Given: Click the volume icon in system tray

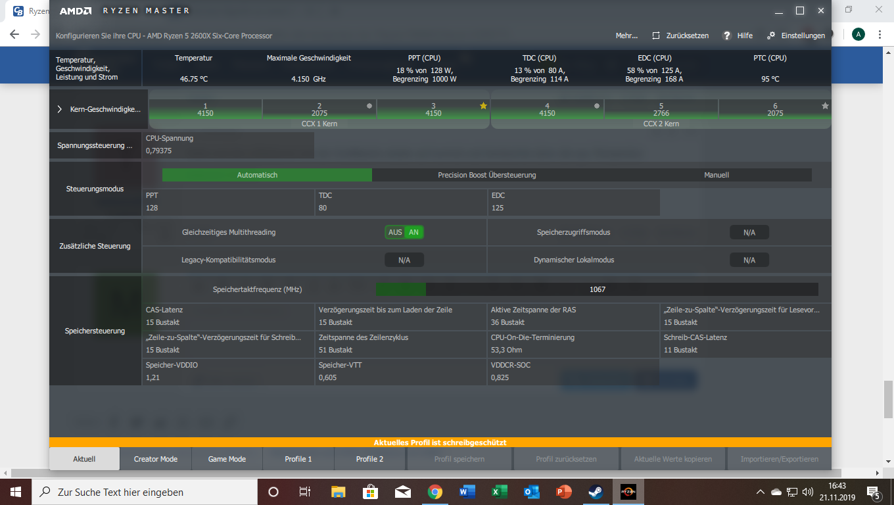Looking at the screenshot, I should (x=808, y=492).
